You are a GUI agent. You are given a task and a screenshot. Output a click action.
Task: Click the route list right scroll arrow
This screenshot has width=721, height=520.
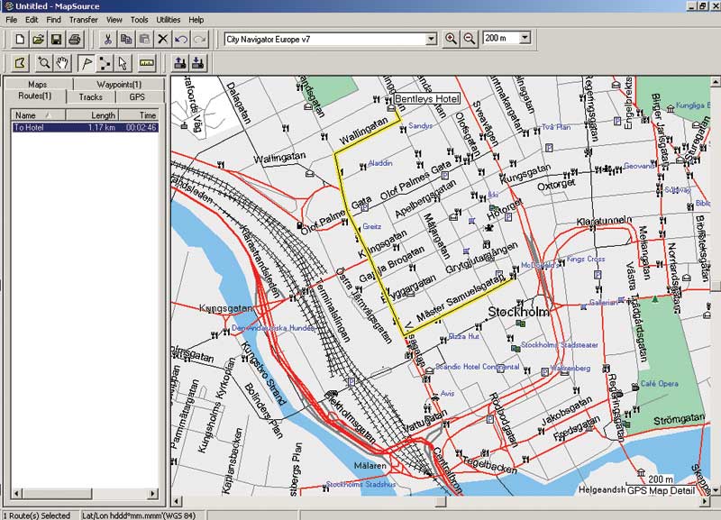(x=152, y=494)
